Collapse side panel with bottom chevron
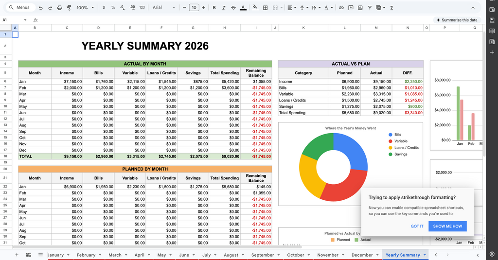The height and width of the screenshot is (260, 498). pyautogui.click(x=478, y=255)
